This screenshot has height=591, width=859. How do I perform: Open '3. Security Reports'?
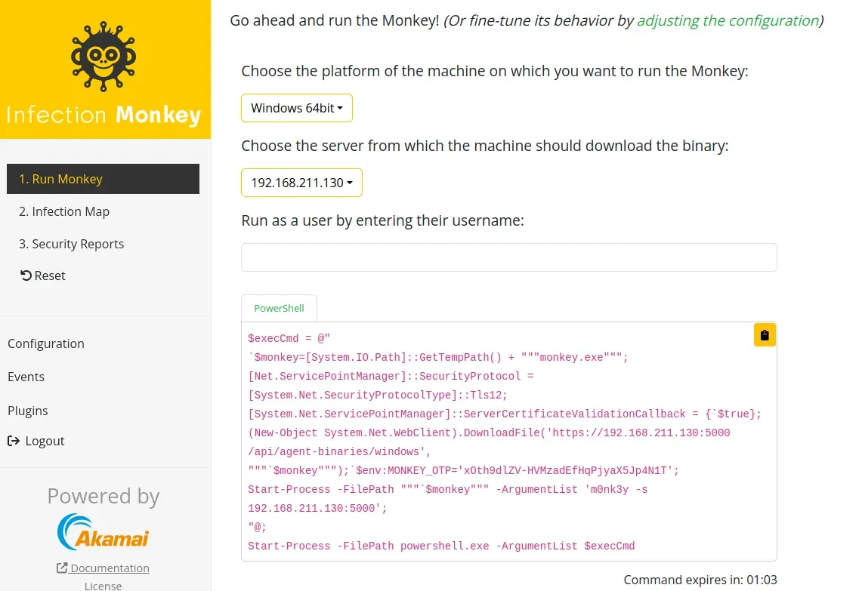click(x=72, y=243)
